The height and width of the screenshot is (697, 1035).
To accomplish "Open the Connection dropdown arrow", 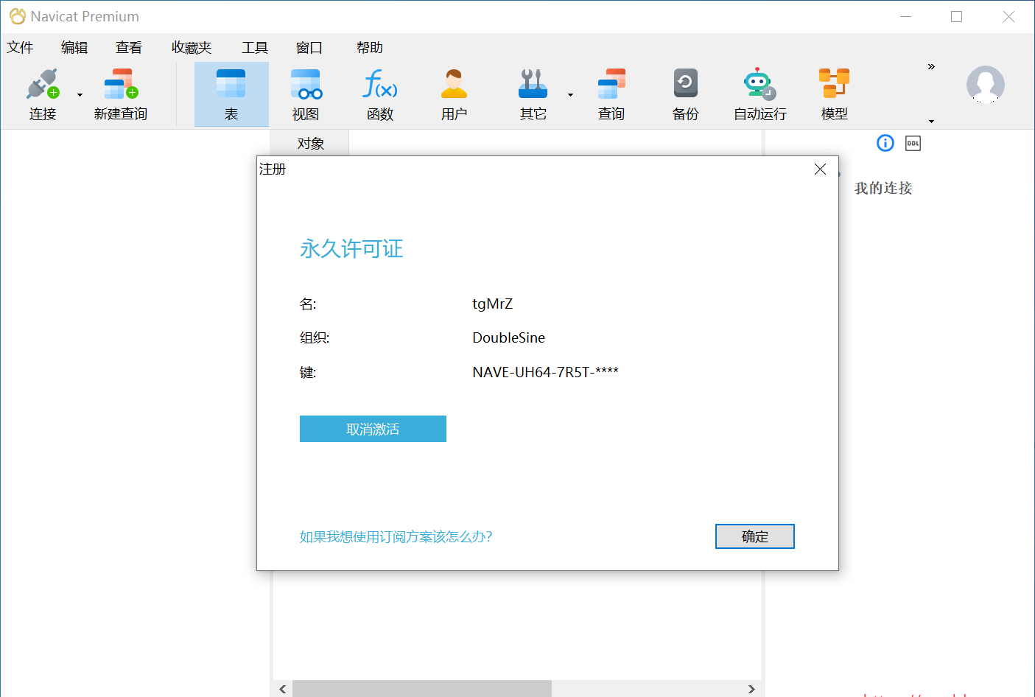I will 80,95.
